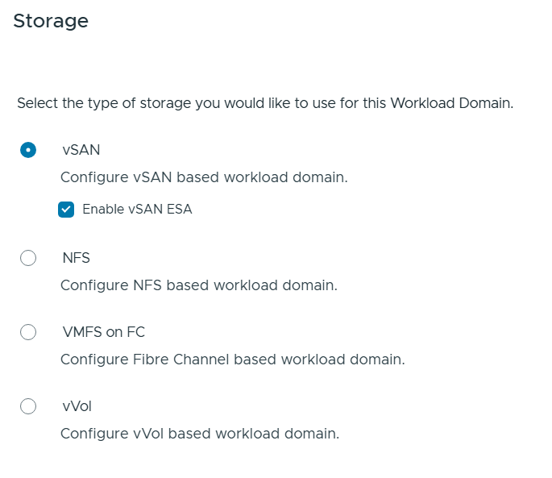The height and width of the screenshot is (478, 552).
Task: Click the white checkmark icon for vSAN ESA
Action: click(x=66, y=210)
